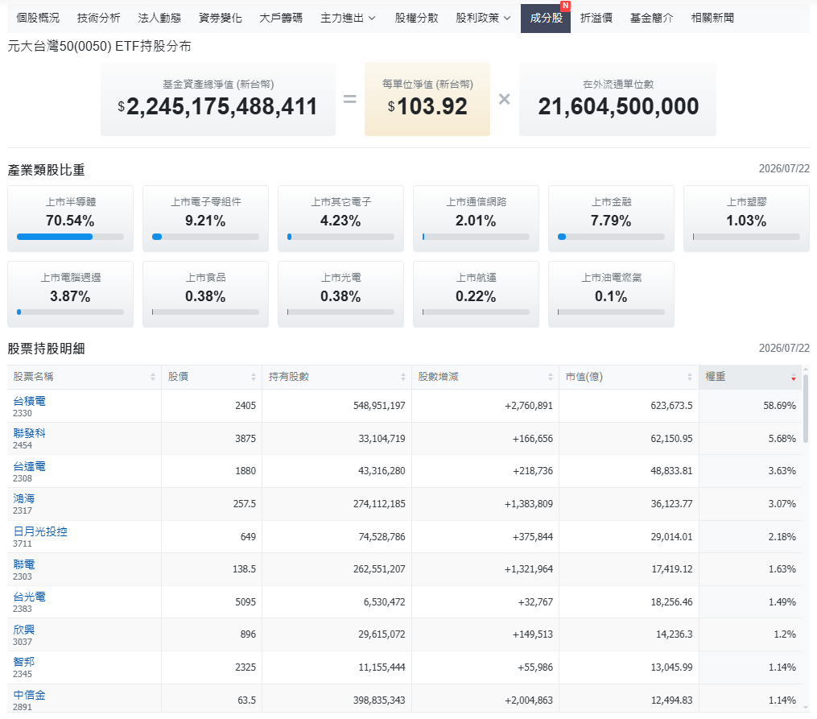
Task: Open 法人動態 tab
Action: 159,18
